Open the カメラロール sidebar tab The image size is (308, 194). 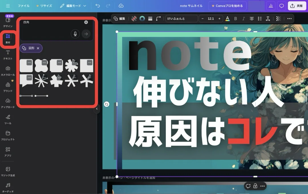8,71
